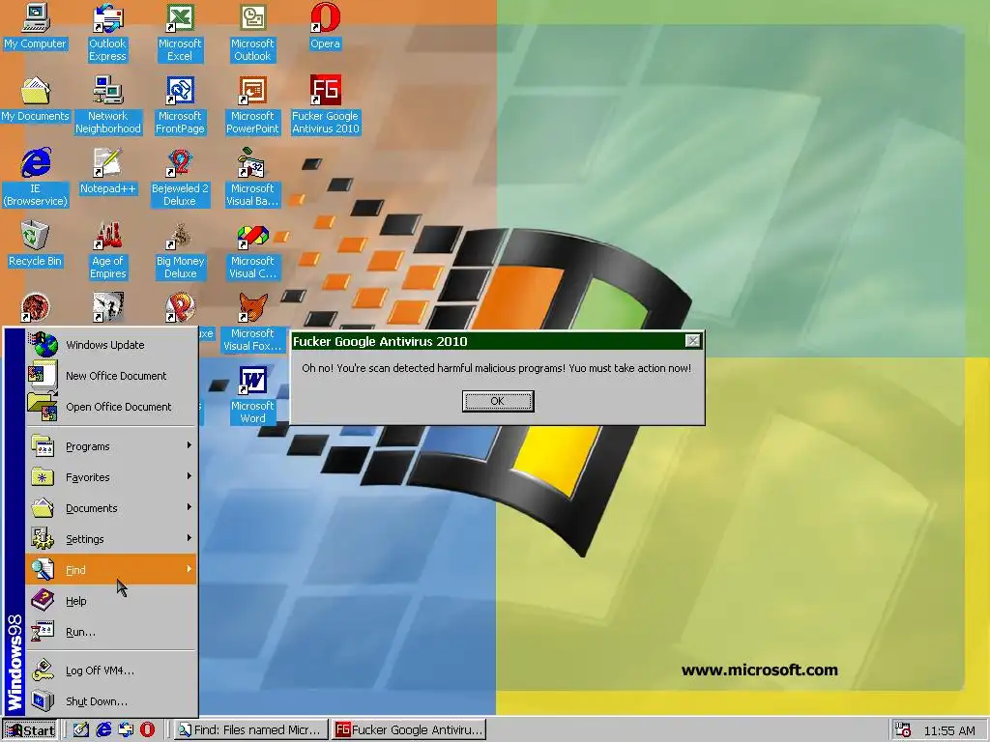990x742 pixels.
Task: Click the system tray scheduler icon
Action: pos(903,730)
